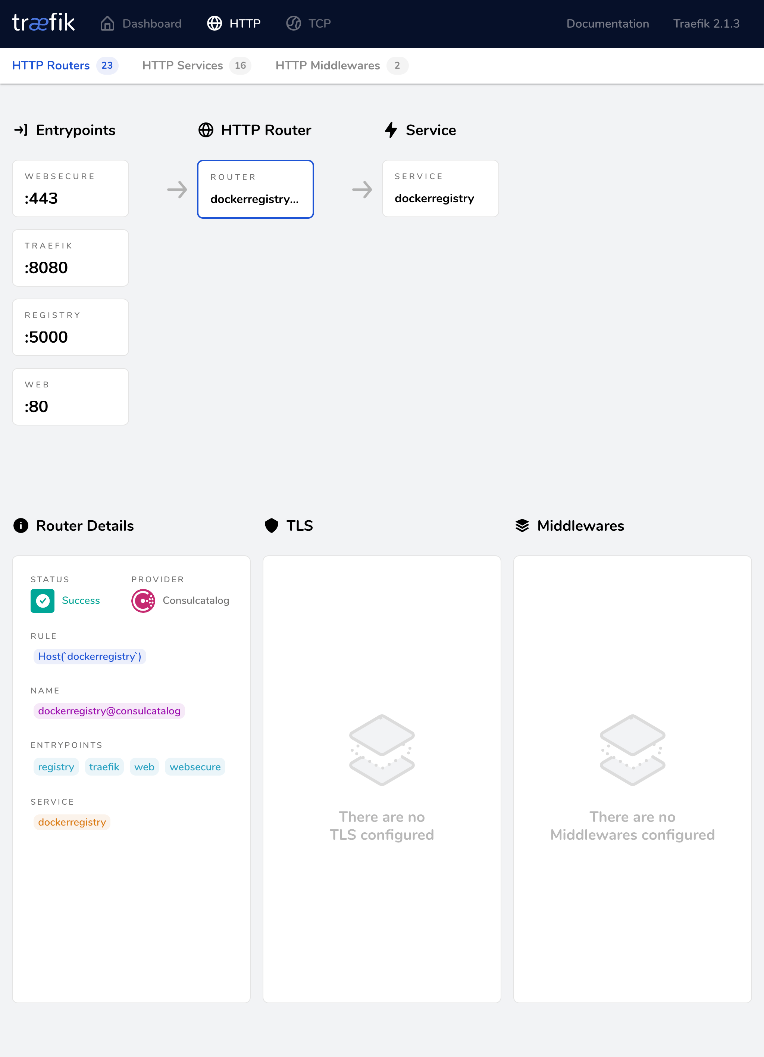Open the Documentation link
Viewport: 764px width, 1057px height.
pyautogui.click(x=607, y=23)
